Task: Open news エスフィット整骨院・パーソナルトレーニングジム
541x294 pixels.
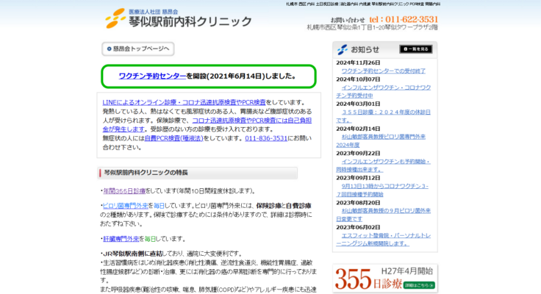Action: click(x=383, y=240)
